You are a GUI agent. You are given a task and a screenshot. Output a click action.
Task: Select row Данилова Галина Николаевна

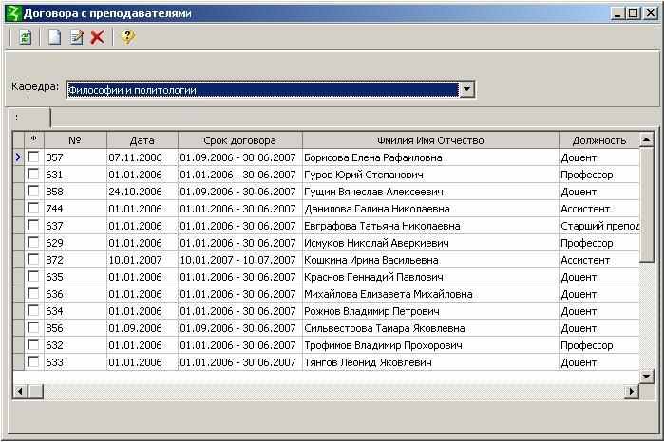point(326,209)
